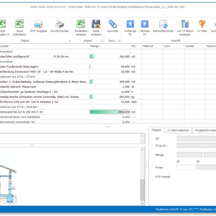
Task: Open the LV Informationen tab
Action: pos(178,130)
